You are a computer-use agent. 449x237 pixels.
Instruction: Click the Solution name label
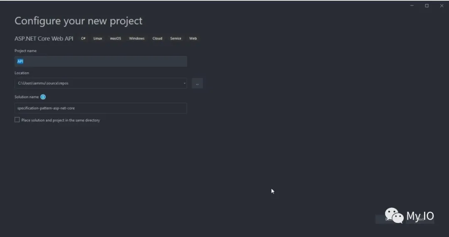(x=27, y=97)
